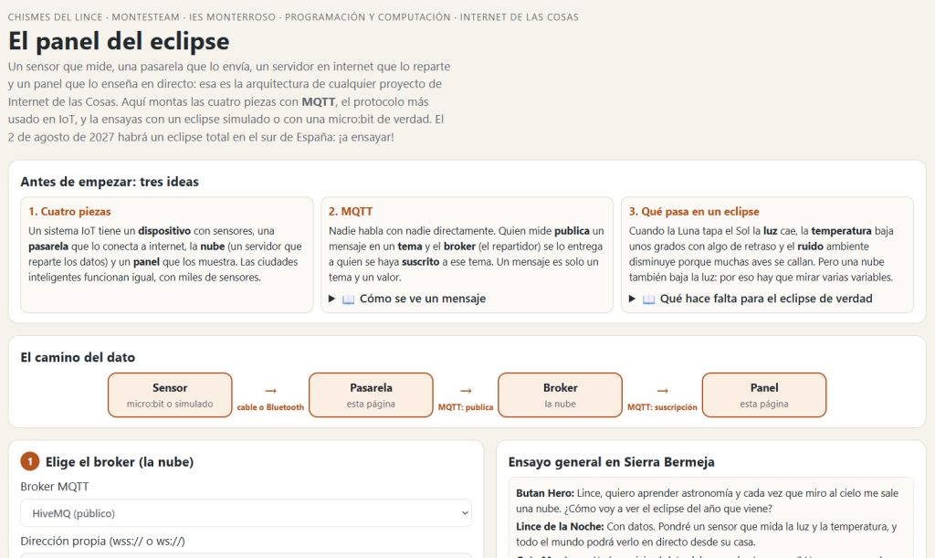The height and width of the screenshot is (558, 935).
Task: Click the 'cable o Bluetooth' connector label
Action: click(x=270, y=407)
